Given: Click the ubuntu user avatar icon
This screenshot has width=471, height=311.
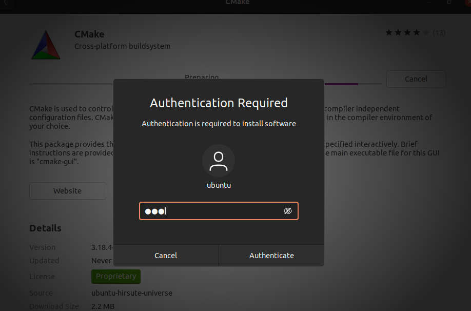Looking at the screenshot, I should point(219,161).
